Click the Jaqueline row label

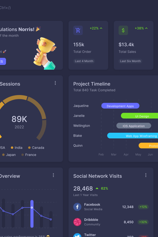(x=81, y=106)
